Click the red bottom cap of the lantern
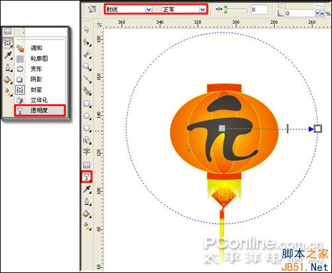The height and width of the screenshot is (273, 332). (x=224, y=176)
